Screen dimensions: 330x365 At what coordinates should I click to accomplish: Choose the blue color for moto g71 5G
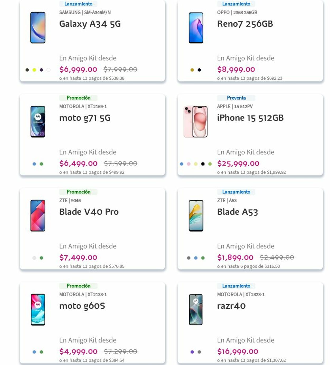pyautogui.click(x=34, y=164)
